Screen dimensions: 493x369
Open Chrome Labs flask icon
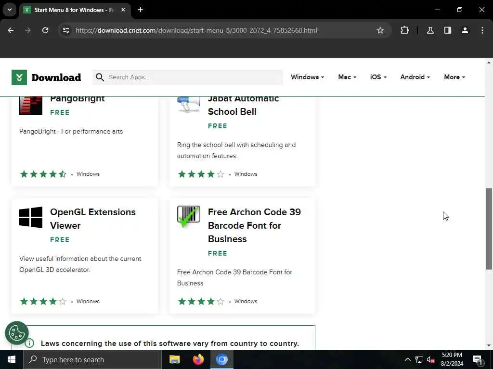(430, 30)
